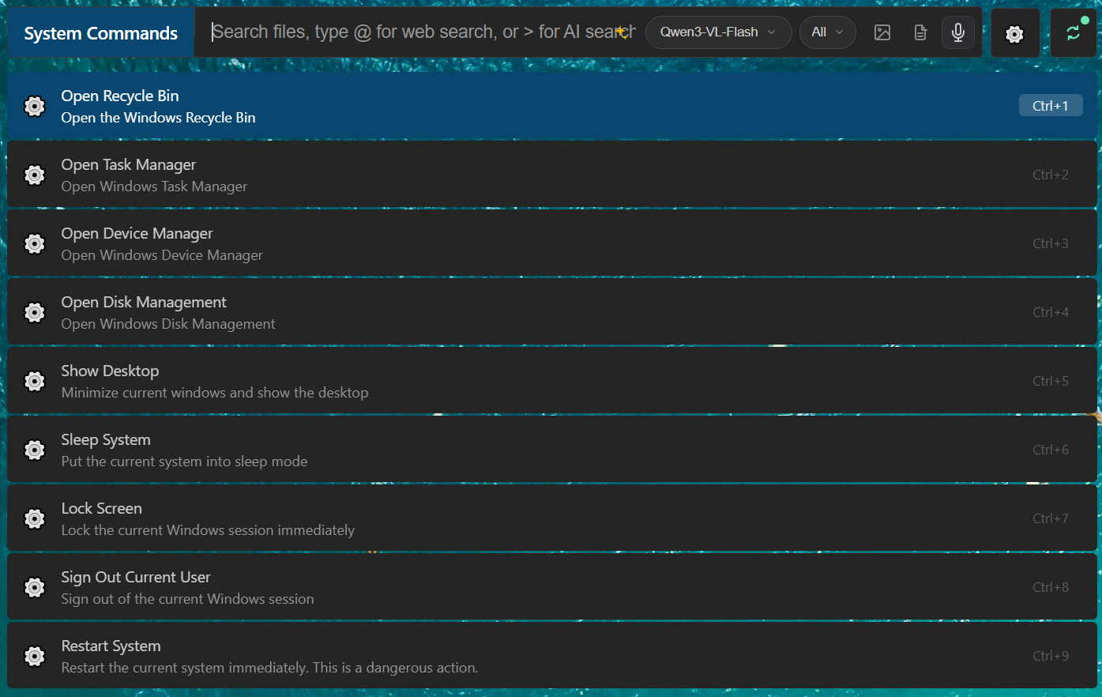This screenshot has width=1102, height=697.
Task: Select the System Commands tab label
Action: tap(100, 33)
